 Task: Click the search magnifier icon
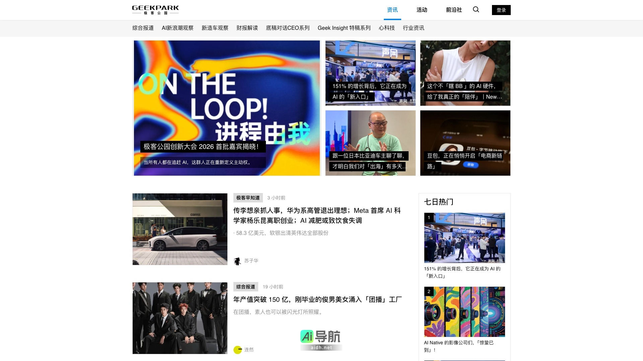(476, 10)
